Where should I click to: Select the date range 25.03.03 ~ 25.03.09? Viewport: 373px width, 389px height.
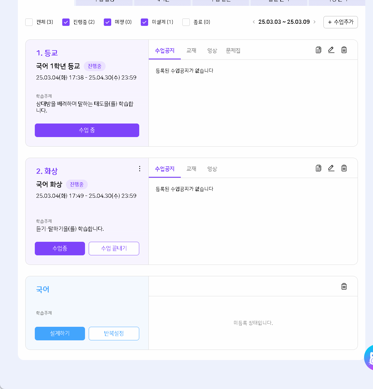point(284,22)
